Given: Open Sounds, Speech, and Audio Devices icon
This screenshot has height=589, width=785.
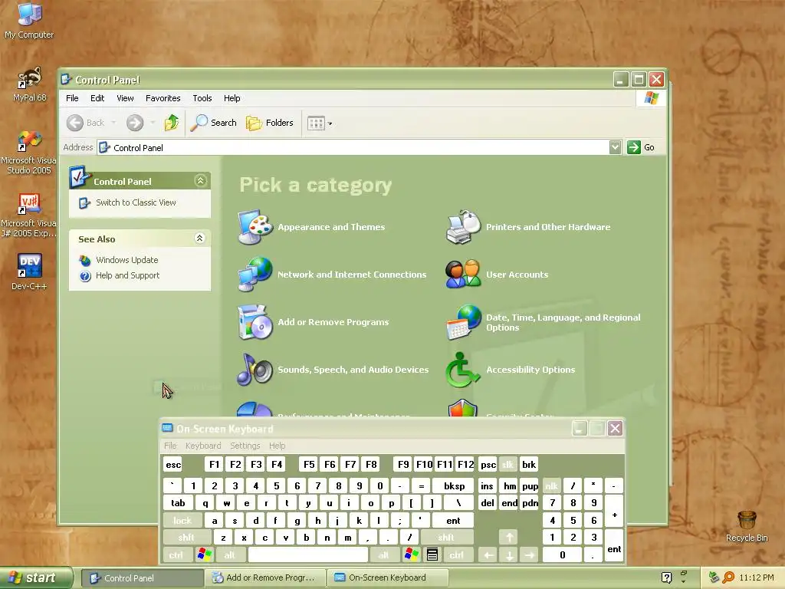Looking at the screenshot, I should point(255,370).
